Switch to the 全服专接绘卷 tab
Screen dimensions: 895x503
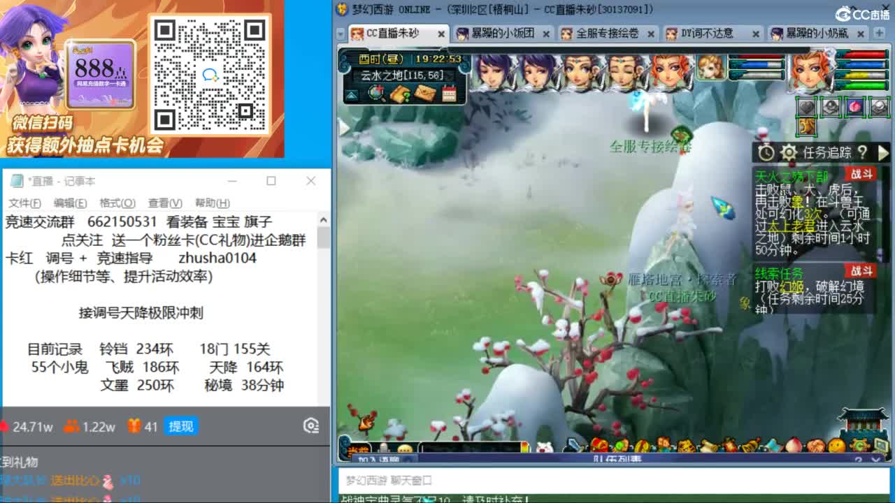click(x=608, y=33)
